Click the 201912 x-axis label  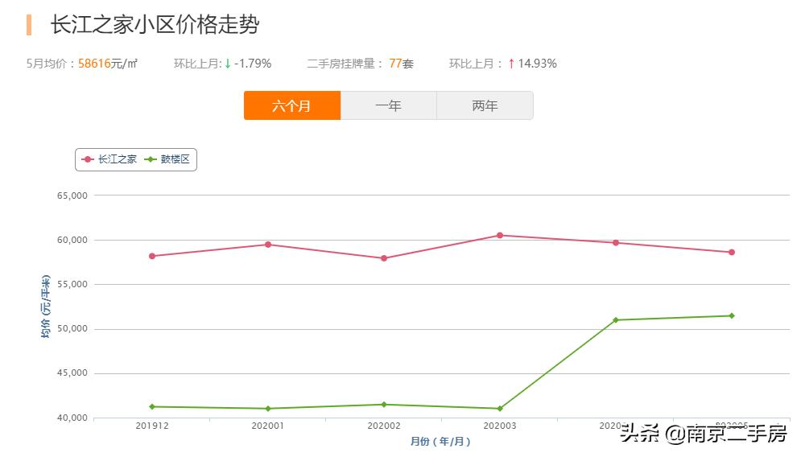(x=152, y=426)
